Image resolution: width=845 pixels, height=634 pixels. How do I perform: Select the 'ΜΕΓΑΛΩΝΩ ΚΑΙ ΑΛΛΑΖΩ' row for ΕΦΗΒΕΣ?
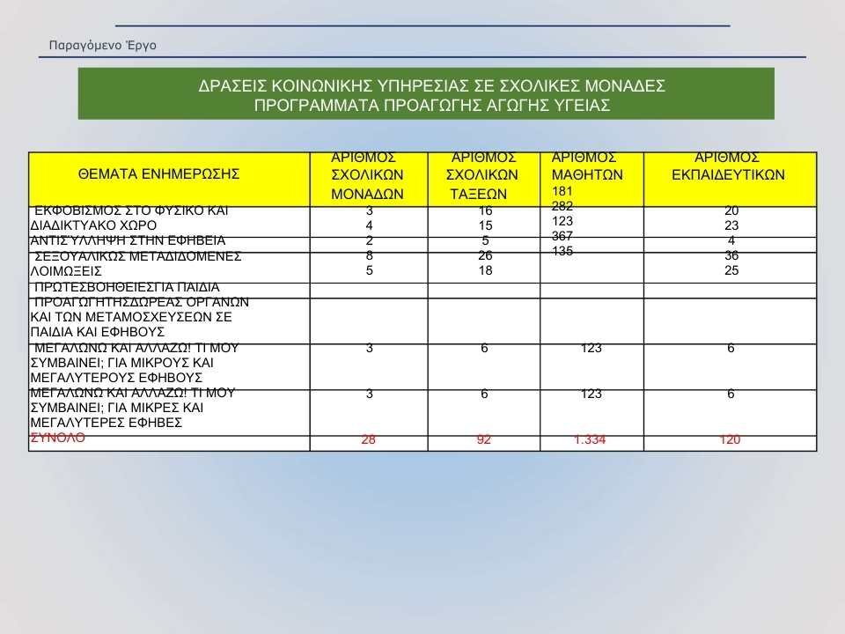click(x=132, y=408)
